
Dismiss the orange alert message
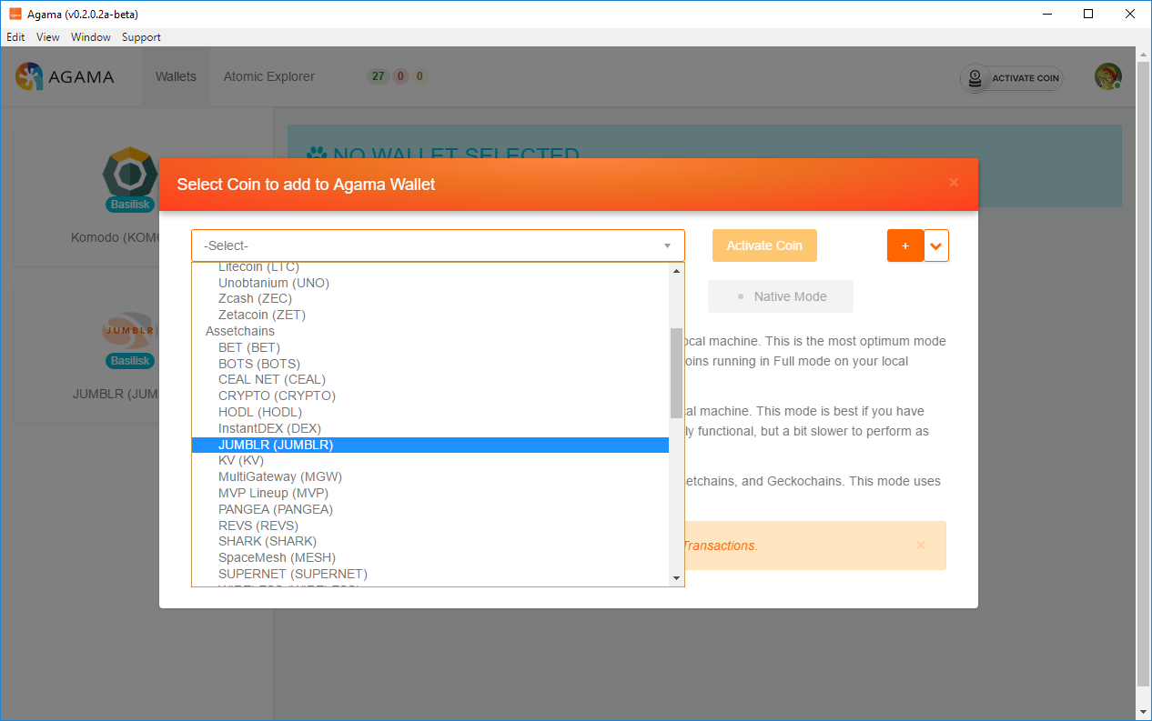coord(921,546)
